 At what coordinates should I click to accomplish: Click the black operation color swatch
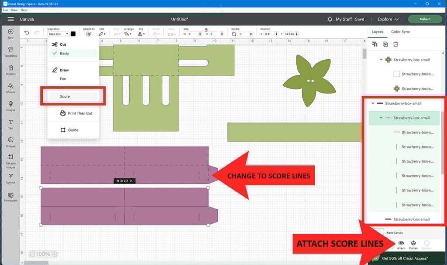point(73,34)
